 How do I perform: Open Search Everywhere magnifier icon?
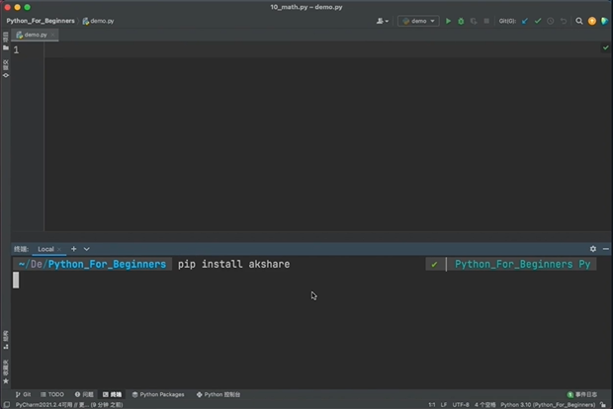coord(579,21)
